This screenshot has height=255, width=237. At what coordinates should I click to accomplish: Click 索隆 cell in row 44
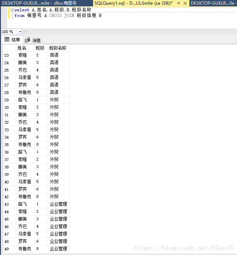25,212
